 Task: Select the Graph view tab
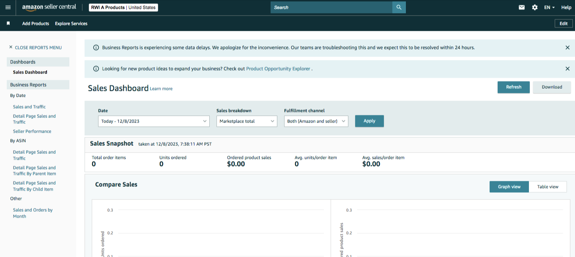coord(509,187)
